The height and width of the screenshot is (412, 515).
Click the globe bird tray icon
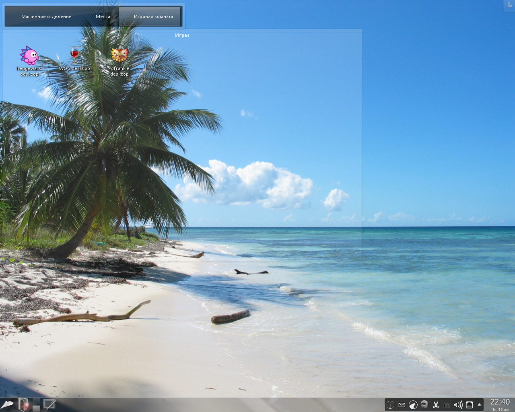click(424, 405)
